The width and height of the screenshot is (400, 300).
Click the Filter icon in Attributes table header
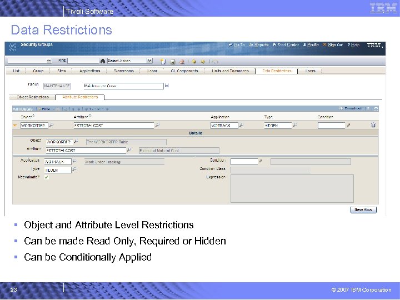click(44, 109)
